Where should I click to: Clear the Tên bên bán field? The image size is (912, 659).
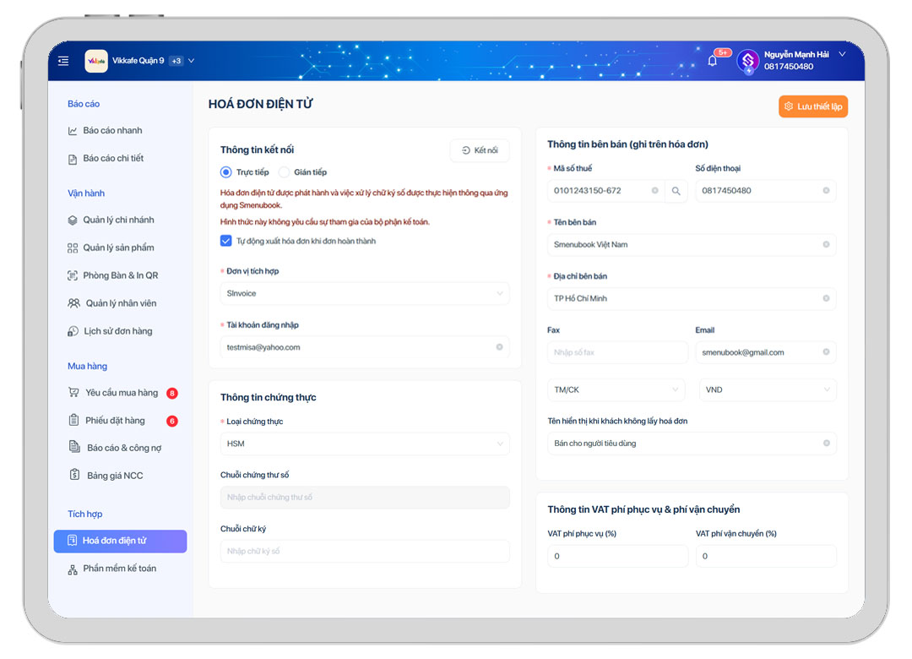click(826, 244)
